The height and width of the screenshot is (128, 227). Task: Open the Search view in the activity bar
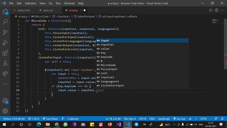tap(5, 22)
